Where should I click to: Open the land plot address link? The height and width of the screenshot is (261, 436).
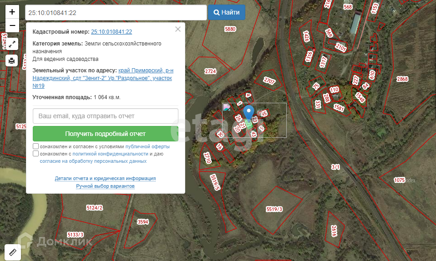(x=103, y=78)
